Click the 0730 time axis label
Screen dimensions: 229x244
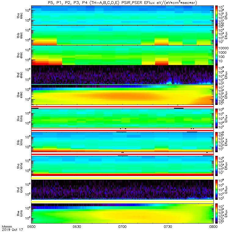pos(168,227)
